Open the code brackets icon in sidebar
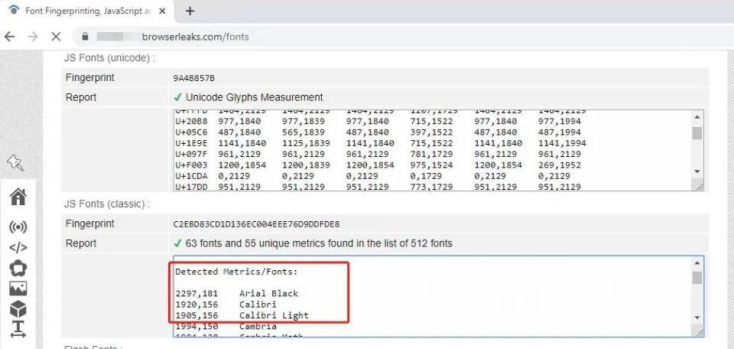The width and height of the screenshot is (734, 349). pyautogui.click(x=18, y=248)
